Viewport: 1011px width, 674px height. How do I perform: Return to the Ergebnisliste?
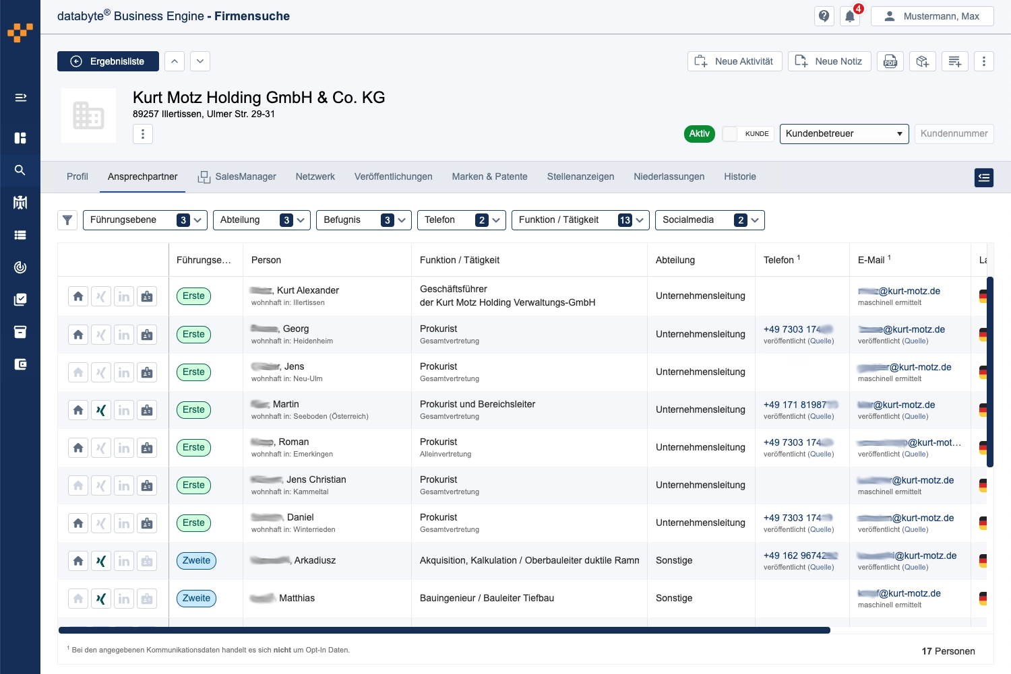click(x=108, y=61)
